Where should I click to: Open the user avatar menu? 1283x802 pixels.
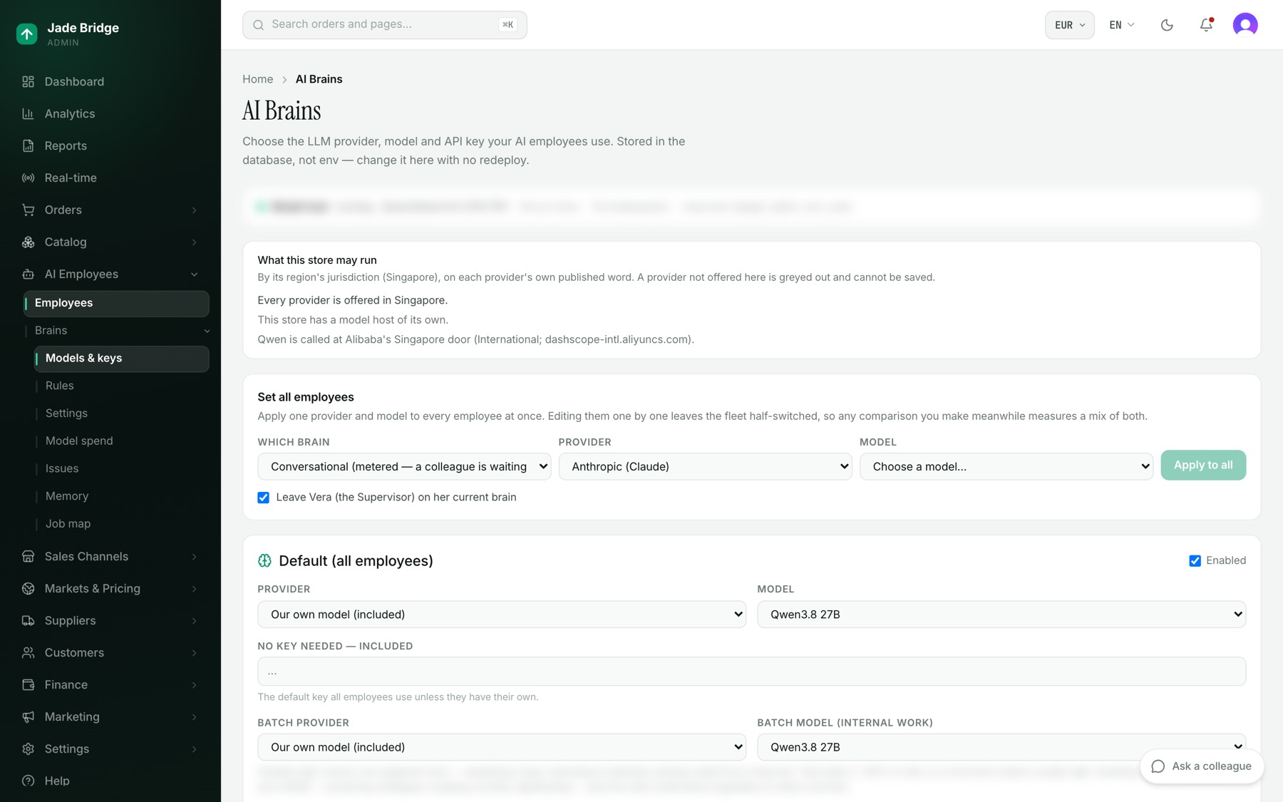click(x=1245, y=25)
